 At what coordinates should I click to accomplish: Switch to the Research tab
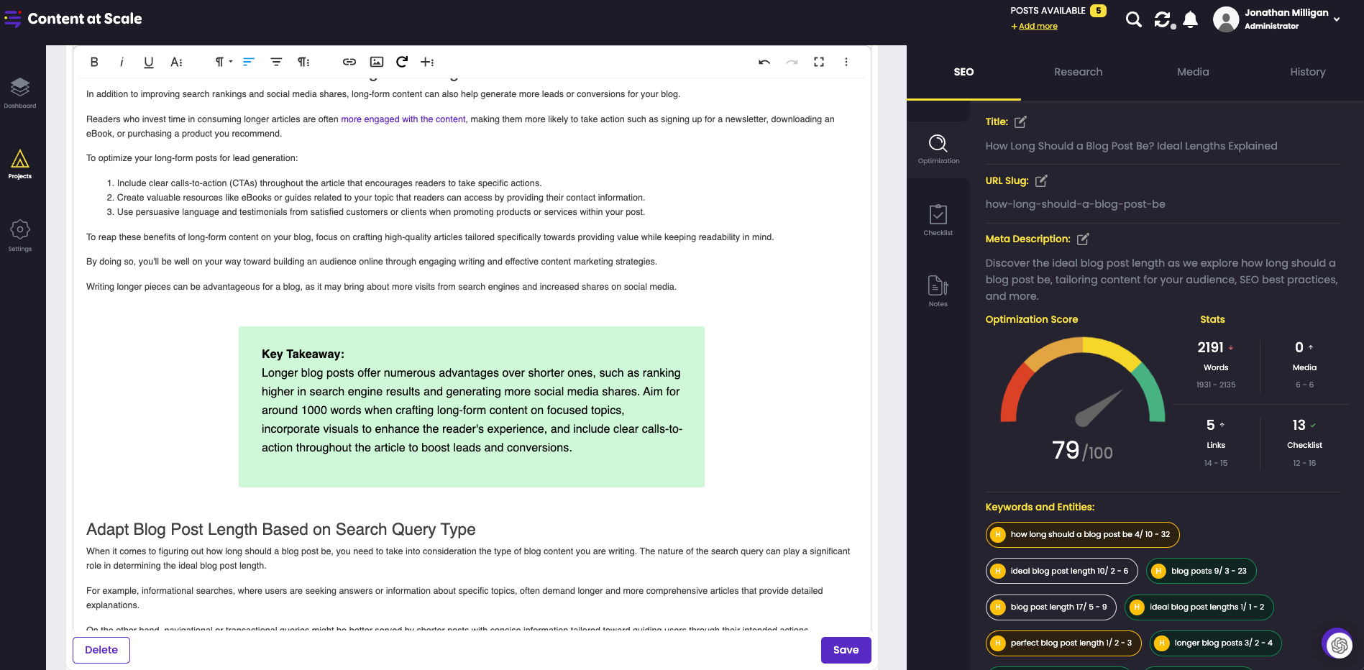pos(1078,72)
